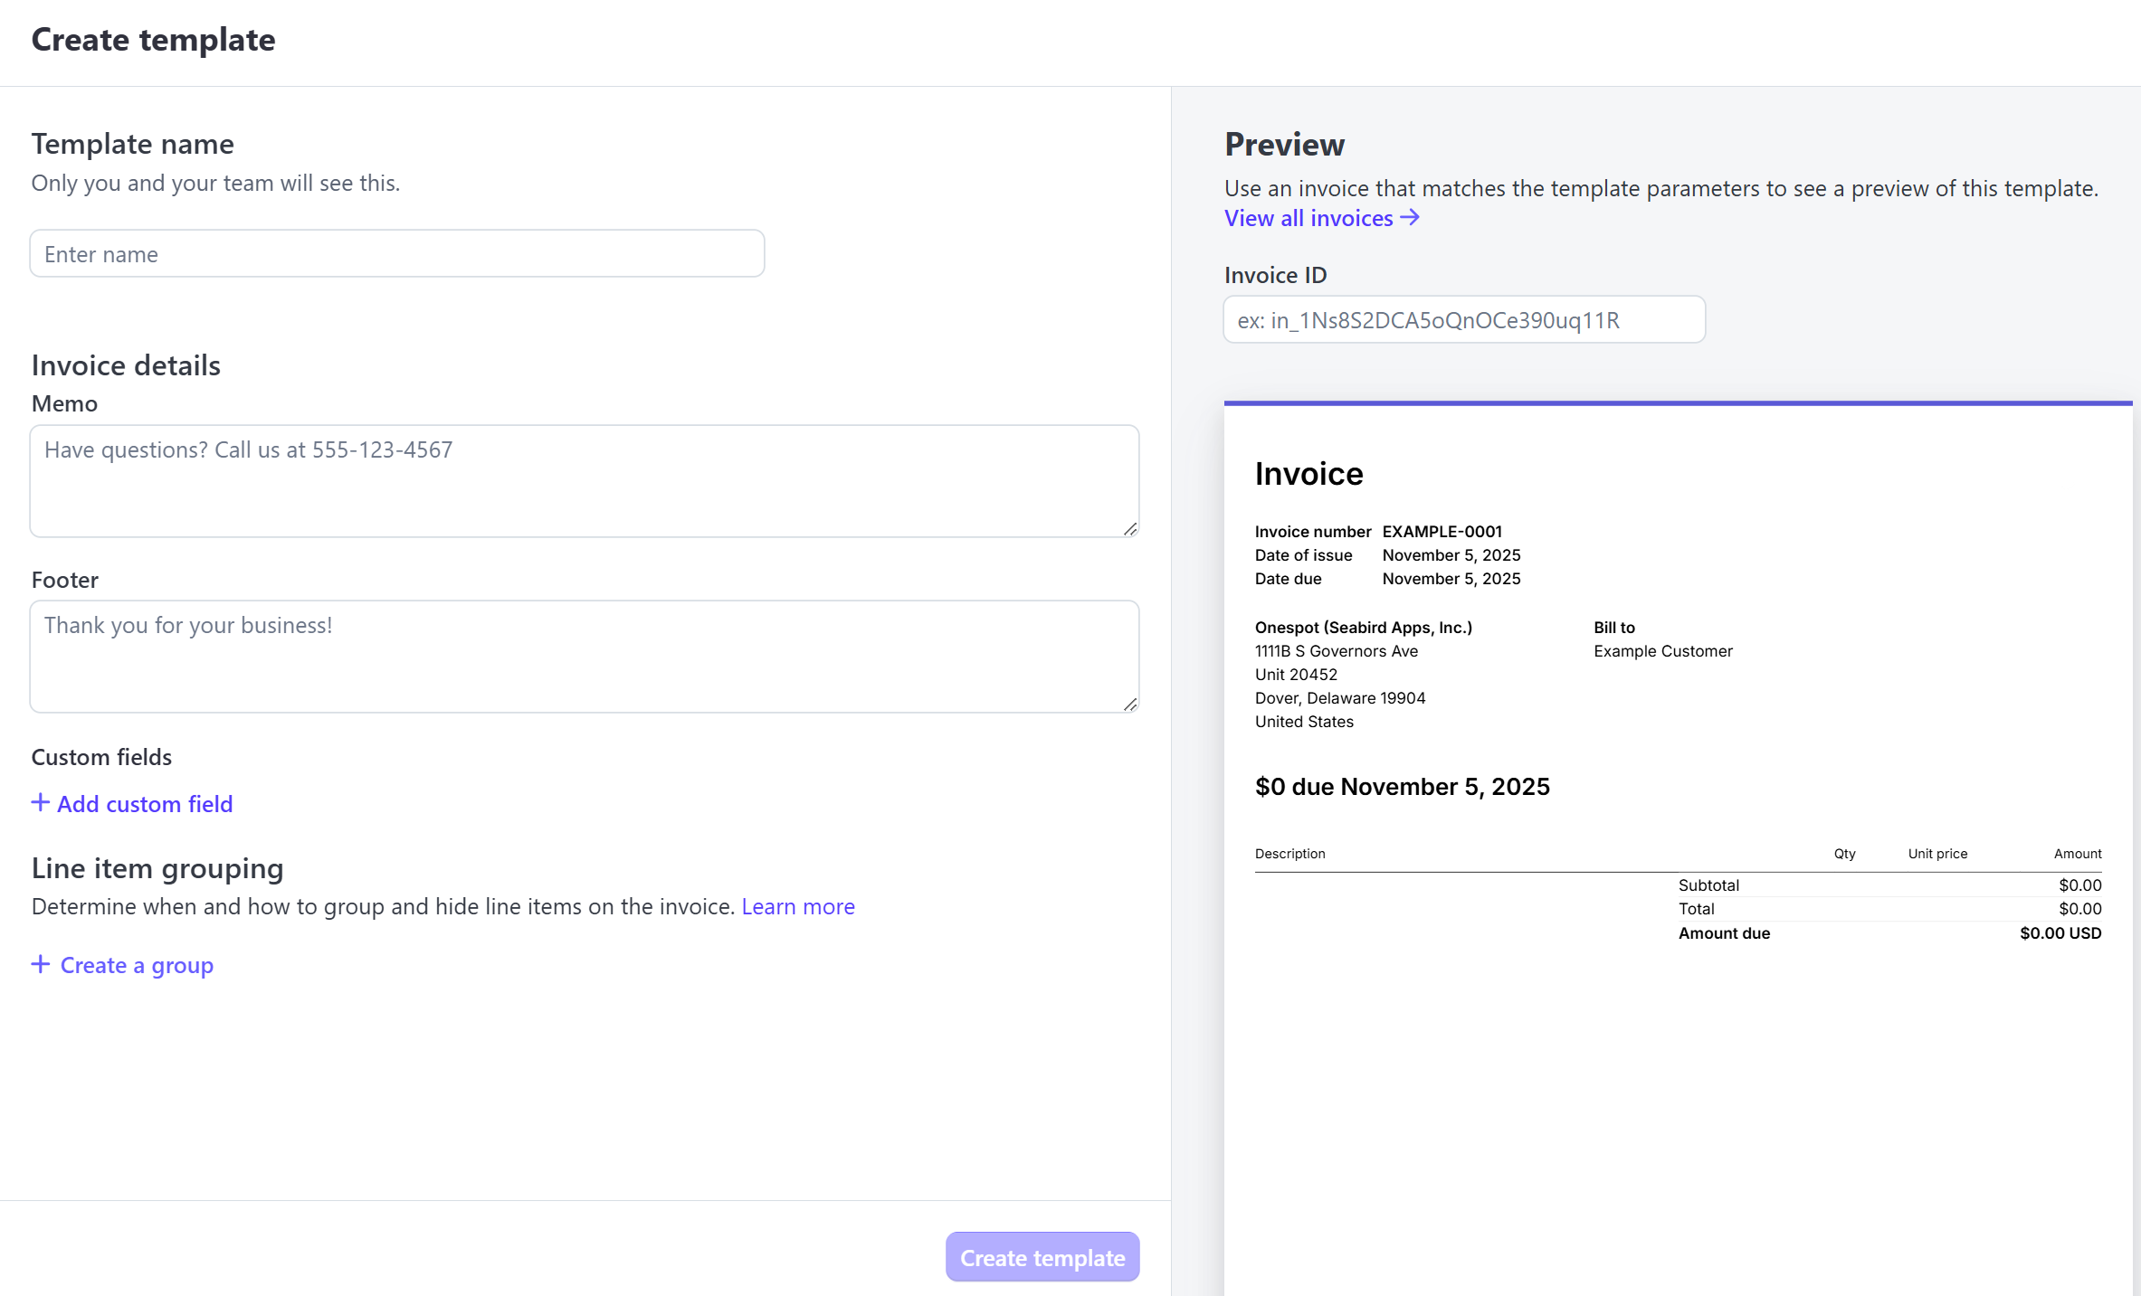Click the plus icon beside Add custom field

coord(40,803)
